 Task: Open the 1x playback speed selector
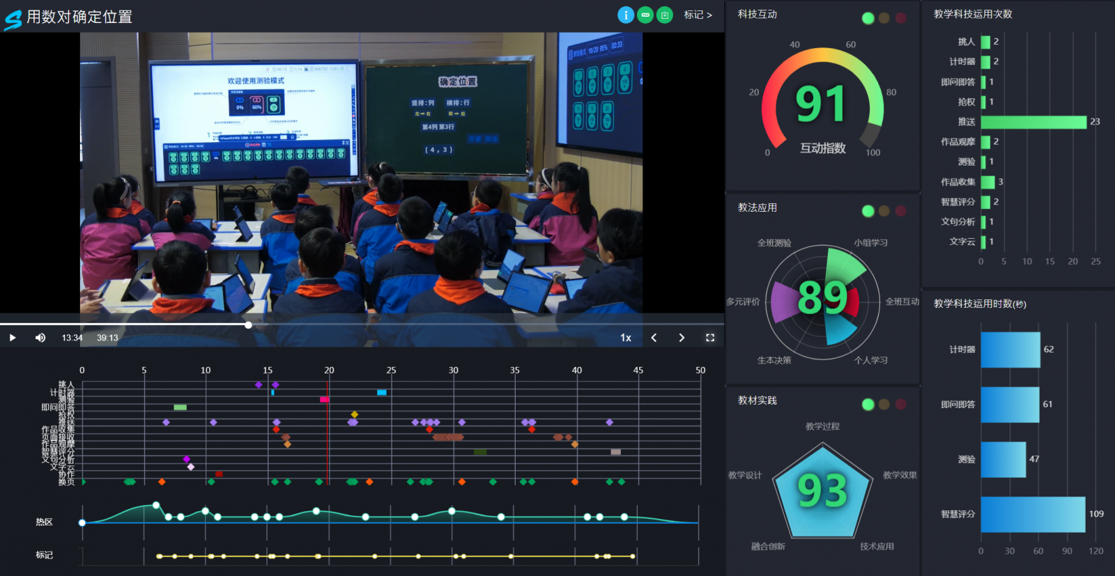(626, 338)
